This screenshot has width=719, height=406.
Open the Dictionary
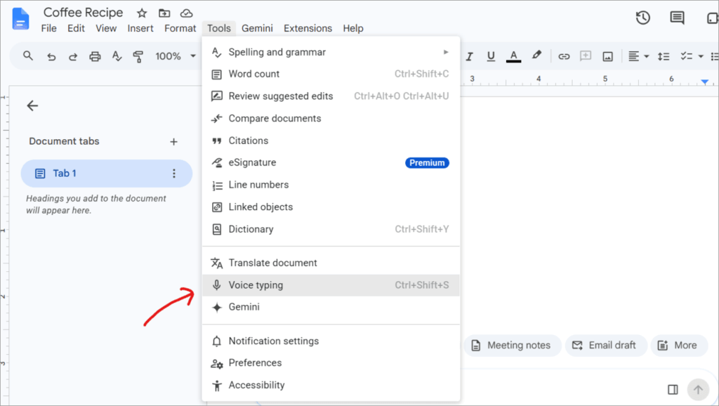(331, 230)
